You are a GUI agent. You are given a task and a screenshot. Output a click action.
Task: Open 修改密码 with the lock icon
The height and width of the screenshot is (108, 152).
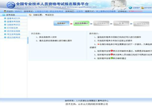coord(146,8)
